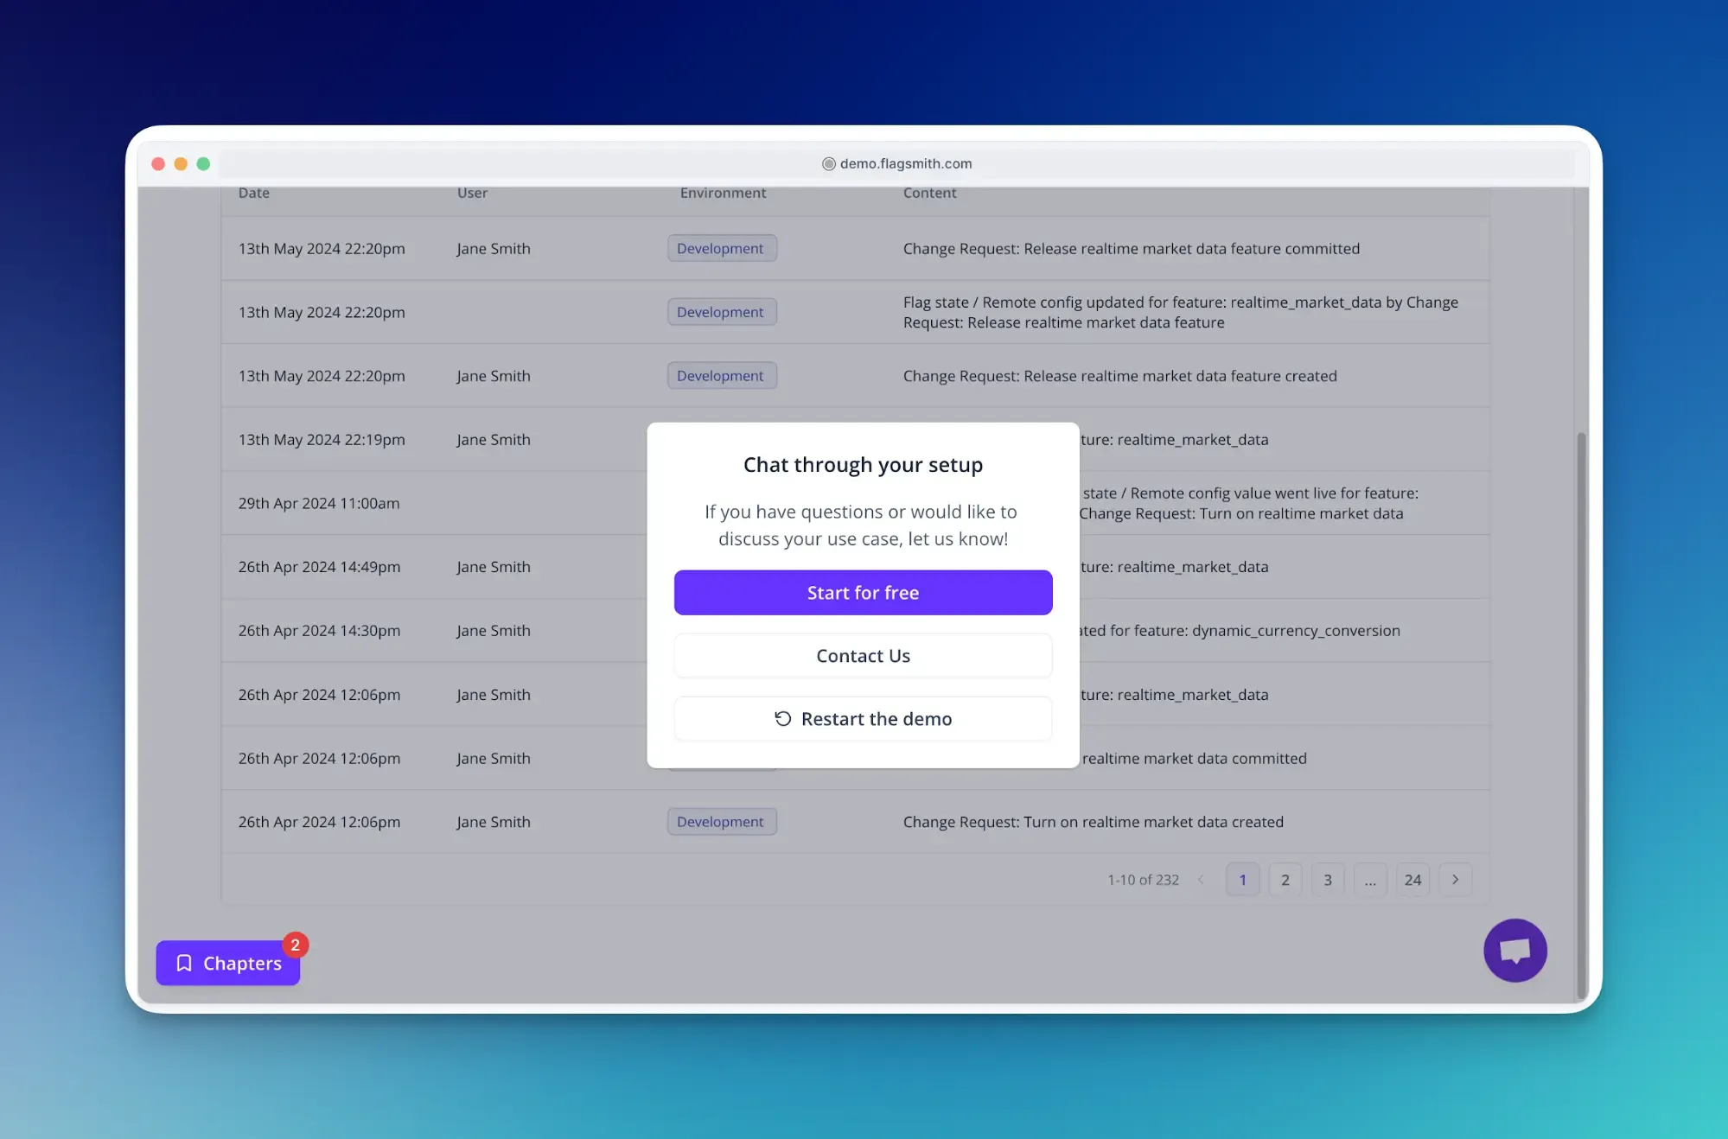Click Development tag in first log row
The height and width of the screenshot is (1139, 1728).
[721, 248]
